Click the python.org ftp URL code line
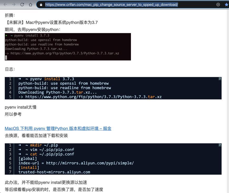 coord(90,97)
